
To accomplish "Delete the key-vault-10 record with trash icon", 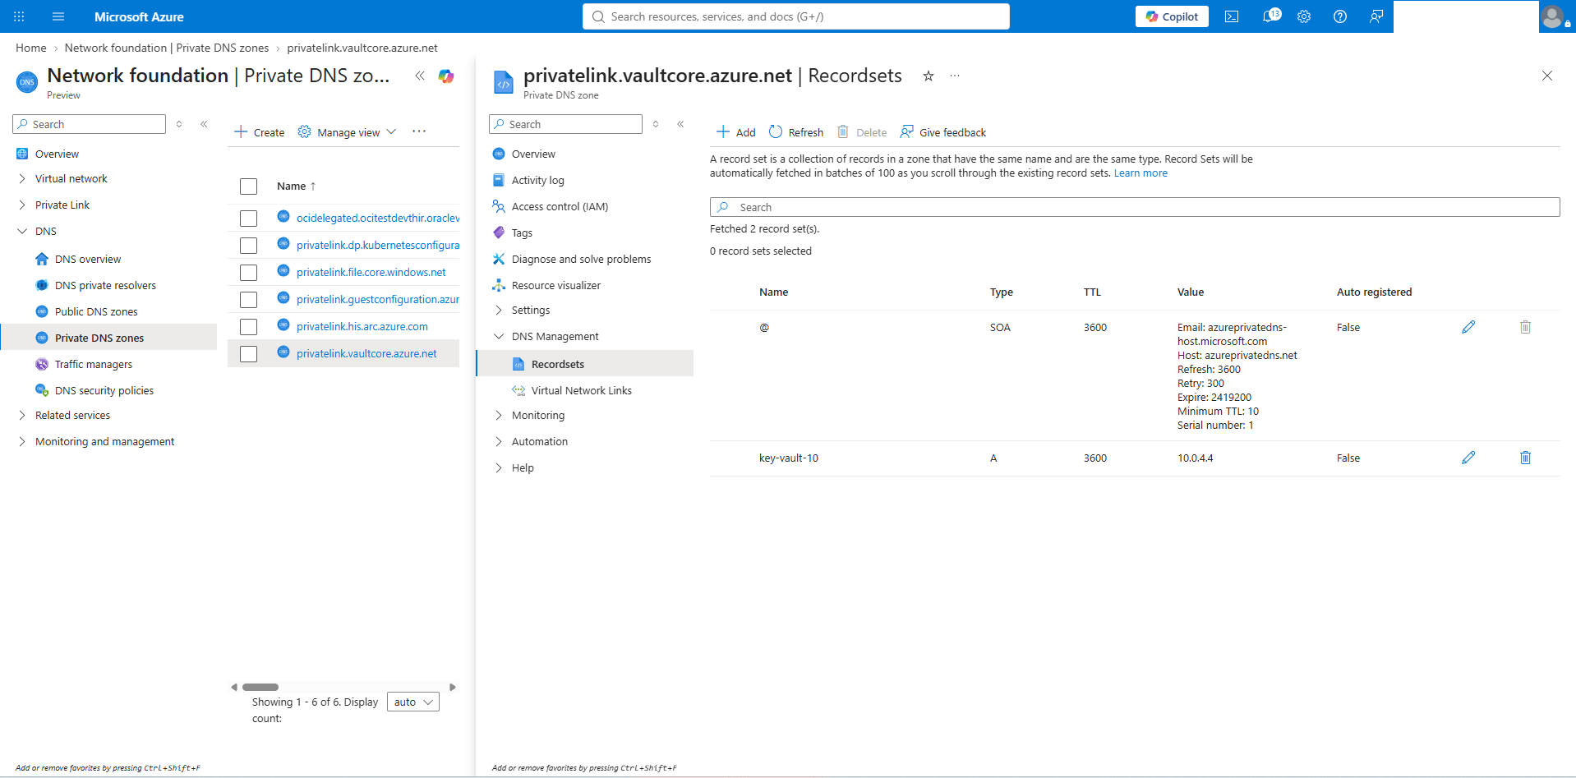I will 1525,458.
